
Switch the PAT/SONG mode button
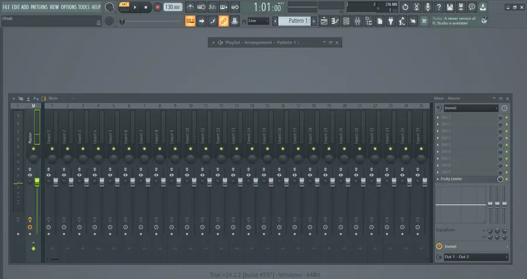(x=124, y=6)
